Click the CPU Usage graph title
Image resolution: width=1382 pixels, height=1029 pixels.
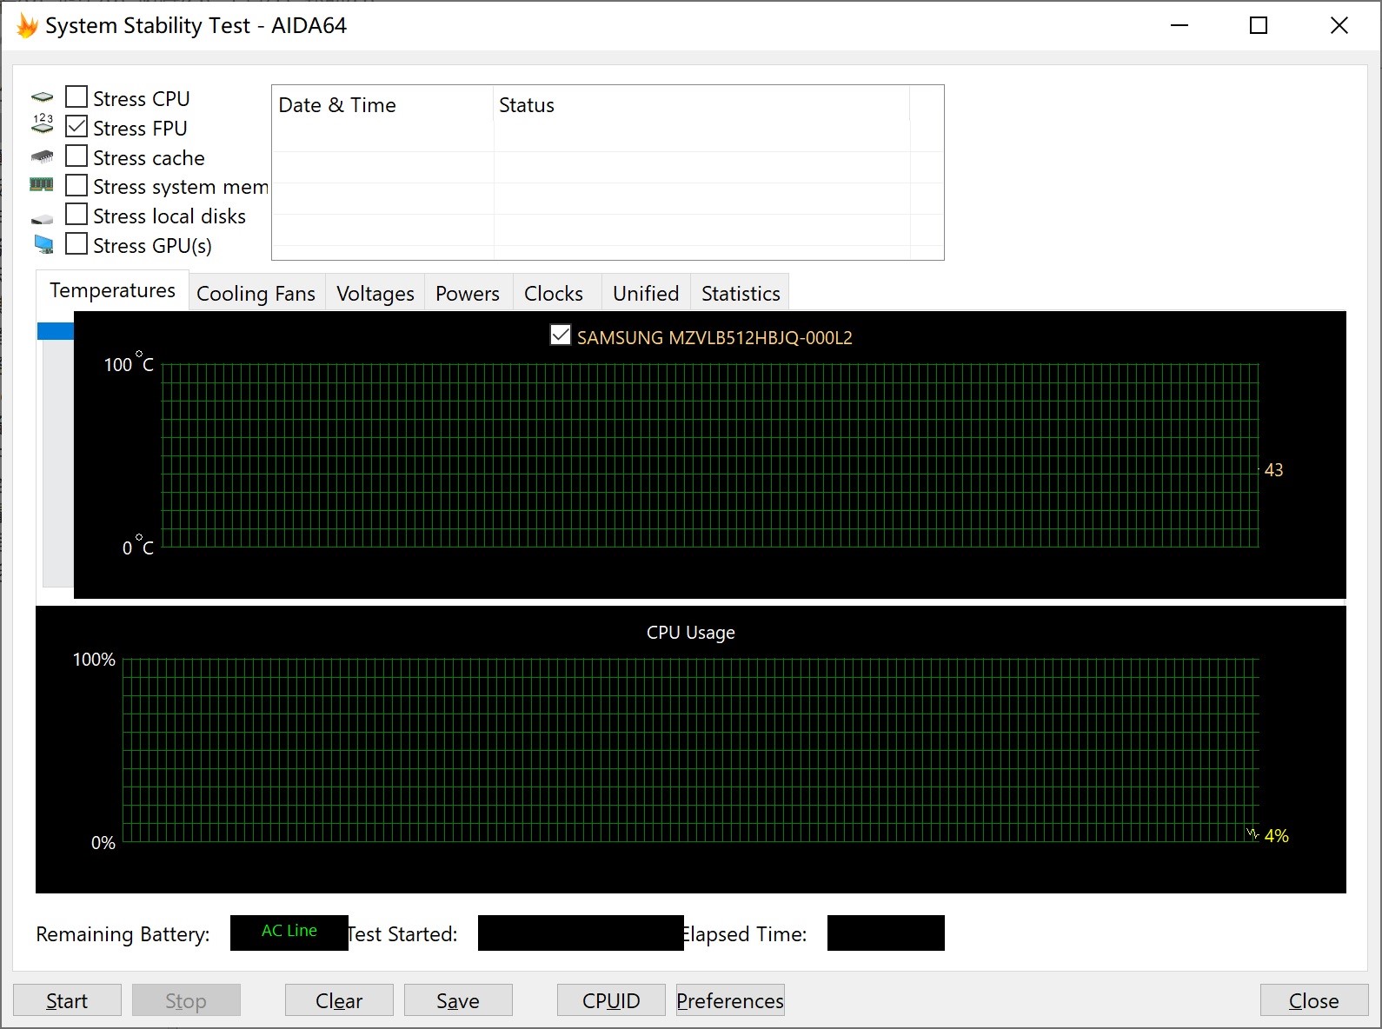pos(691,633)
